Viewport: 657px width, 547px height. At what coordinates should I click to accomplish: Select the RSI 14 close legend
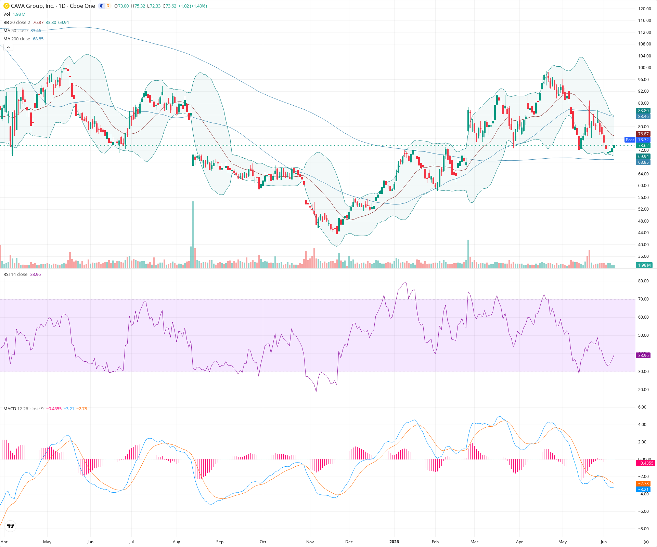click(15, 274)
